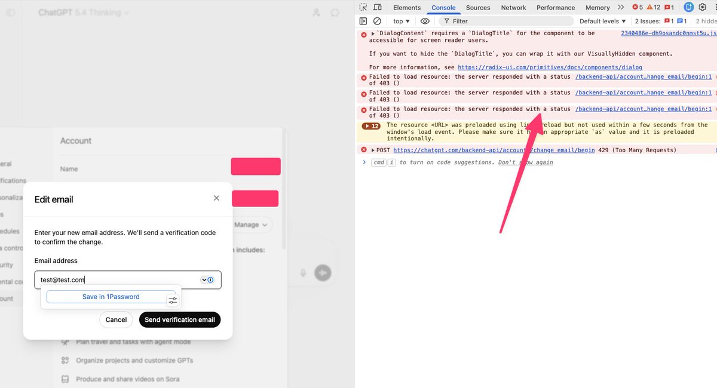Image resolution: width=717 pixels, height=388 pixels.
Task: Start voice mode with the waveform button
Action: (x=321, y=273)
